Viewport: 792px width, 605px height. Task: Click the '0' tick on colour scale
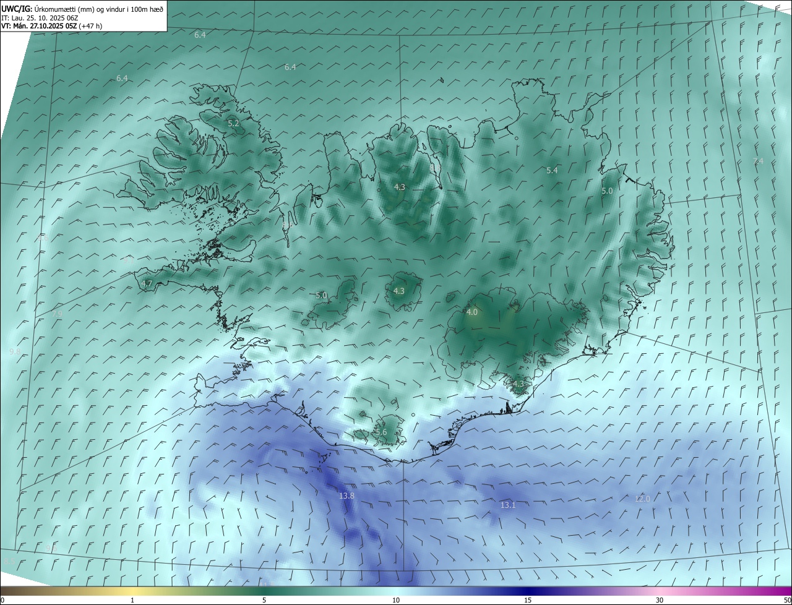[2, 601]
